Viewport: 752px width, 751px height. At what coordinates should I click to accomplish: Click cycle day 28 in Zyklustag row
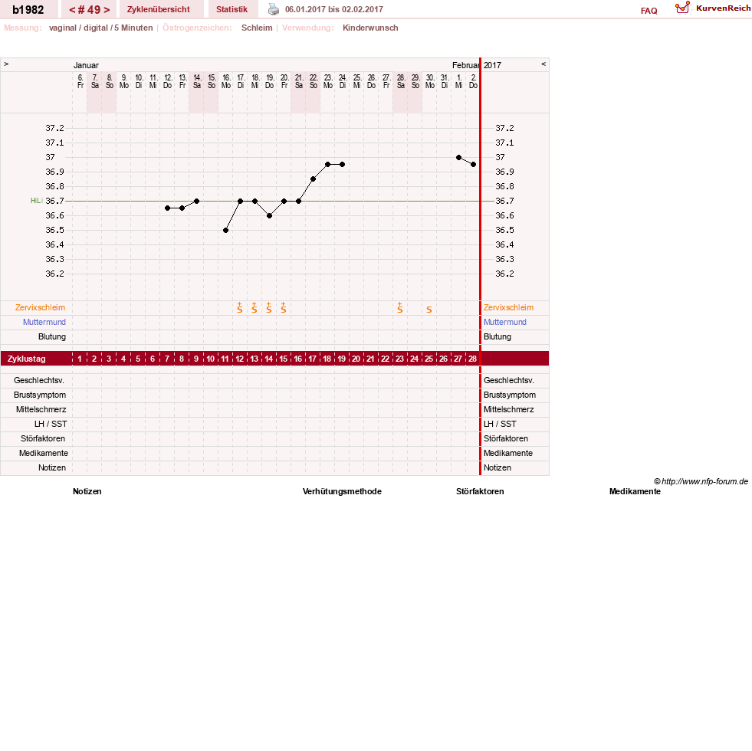coord(472,359)
